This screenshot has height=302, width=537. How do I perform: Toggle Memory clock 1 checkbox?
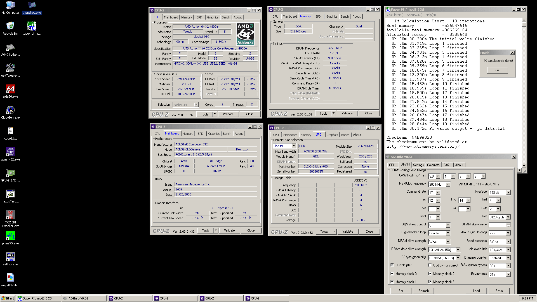pyautogui.click(x=392, y=282)
